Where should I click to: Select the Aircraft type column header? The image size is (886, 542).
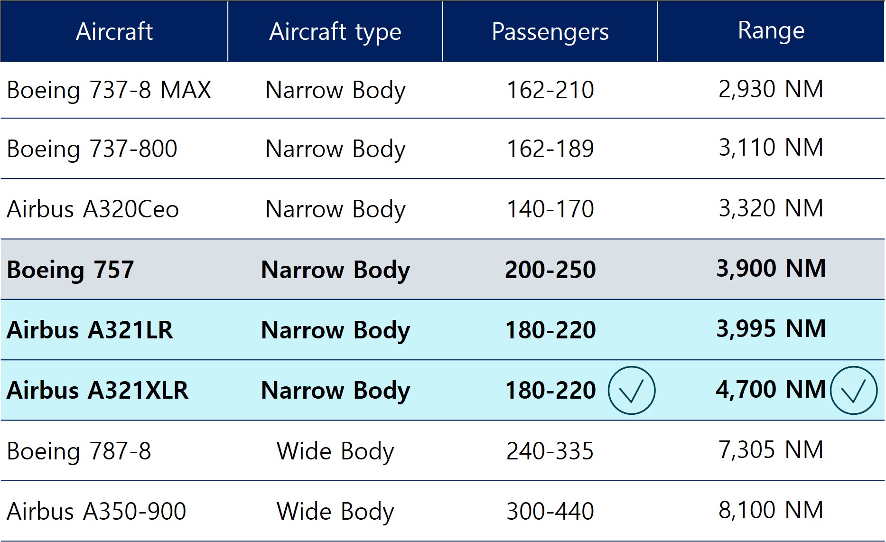click(x=335, y=31)
